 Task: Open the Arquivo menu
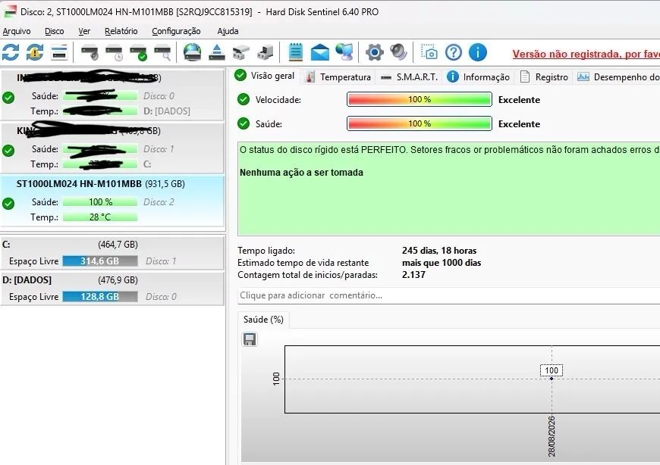click(17, 31)
